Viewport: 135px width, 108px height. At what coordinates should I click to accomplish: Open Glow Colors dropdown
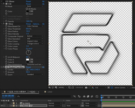point(35,41)
